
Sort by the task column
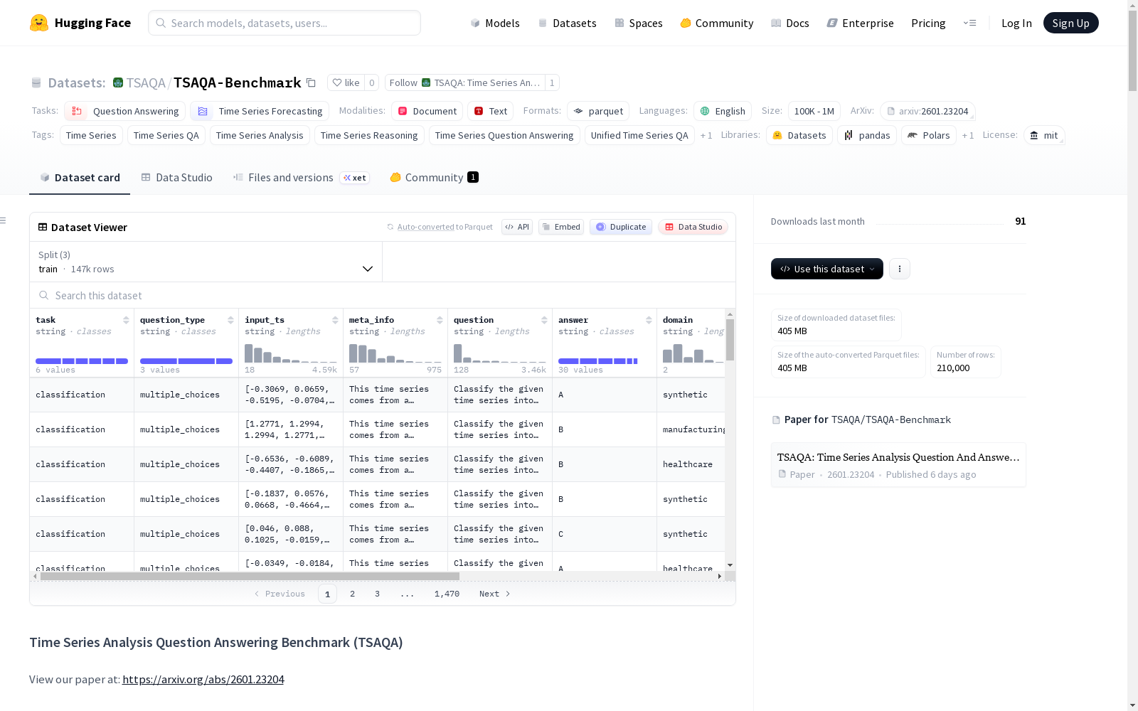pos(126,320)
